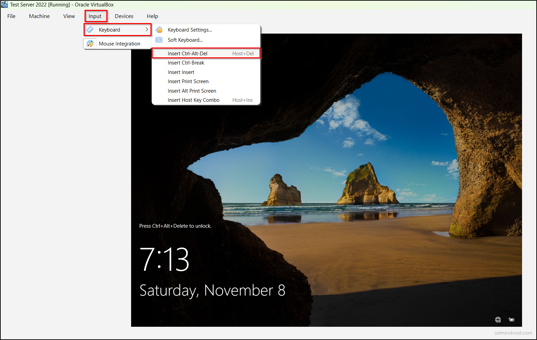Click the 7:13 clock on lock screen
Image resolution: width=537 pixels, height=340 pixels.
(x=164, y=259)
